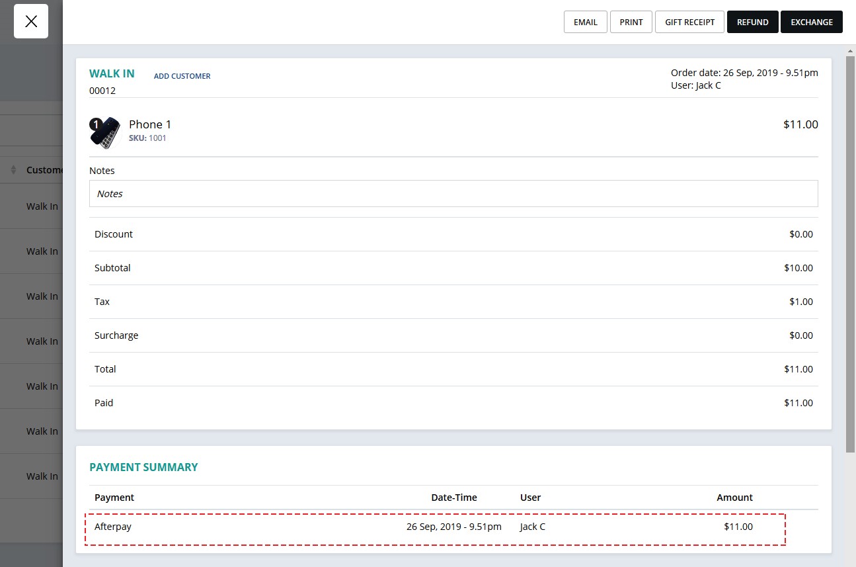
Task: Click the Discount row amount $0.00
Action: point(801,234)
